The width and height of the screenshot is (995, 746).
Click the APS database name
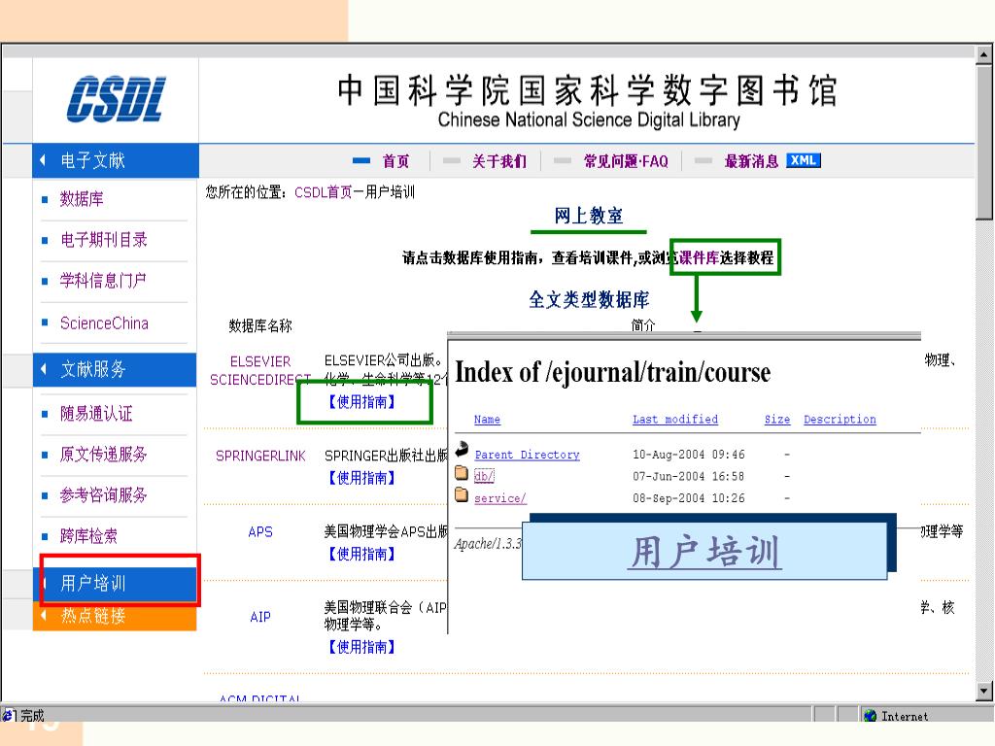260,532
